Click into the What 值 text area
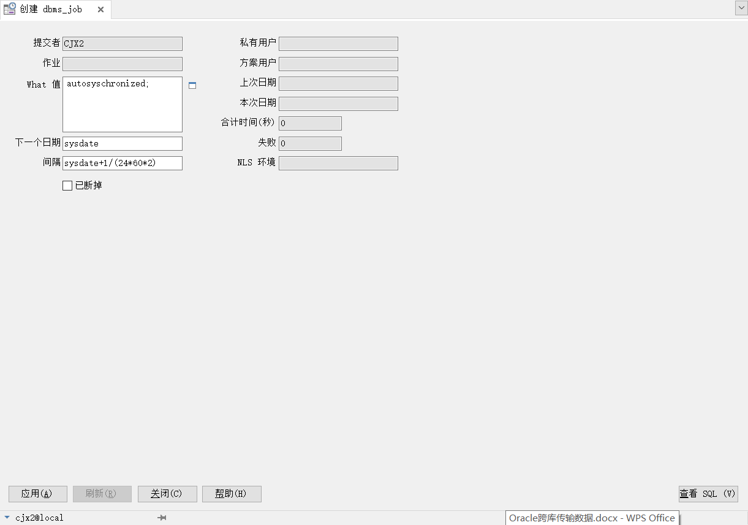The image size is (748, 525). click(123, 104)
